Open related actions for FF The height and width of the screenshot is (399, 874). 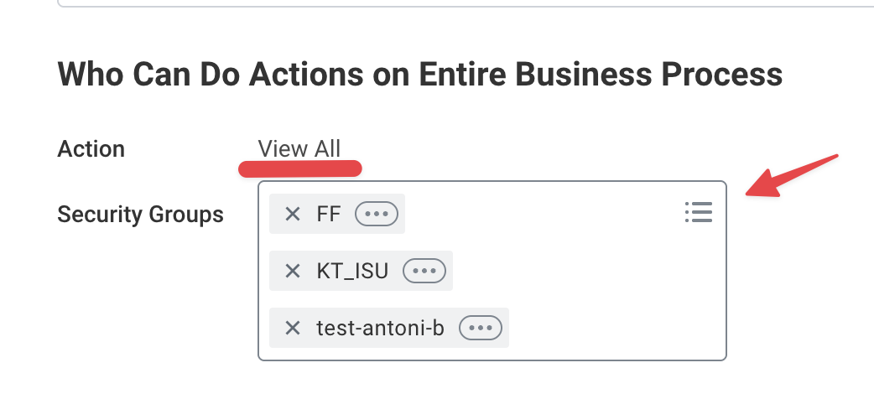[x=377, y=214]
